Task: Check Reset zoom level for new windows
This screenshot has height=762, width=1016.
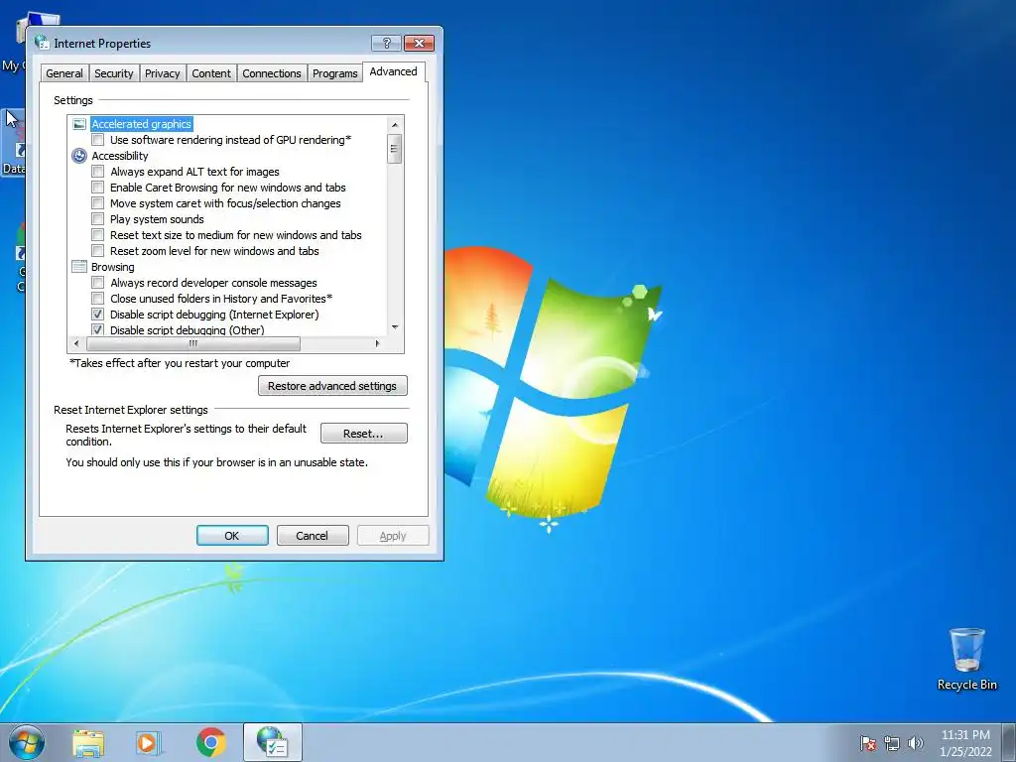Action: 98,251
